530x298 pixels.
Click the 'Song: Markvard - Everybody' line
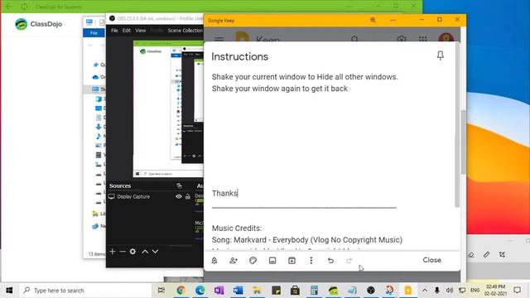pyautogui.click(x=307, y=240)
